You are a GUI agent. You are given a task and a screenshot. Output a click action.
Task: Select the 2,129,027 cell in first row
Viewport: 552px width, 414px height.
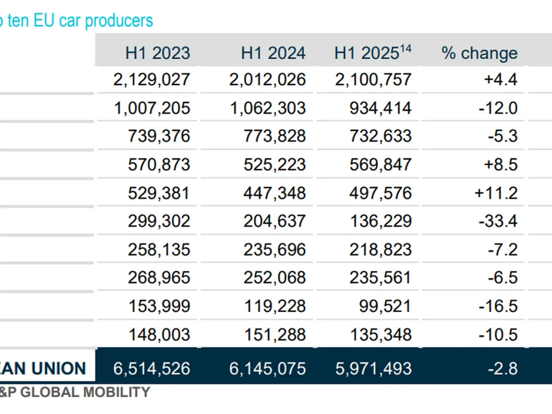pos(151,80)
